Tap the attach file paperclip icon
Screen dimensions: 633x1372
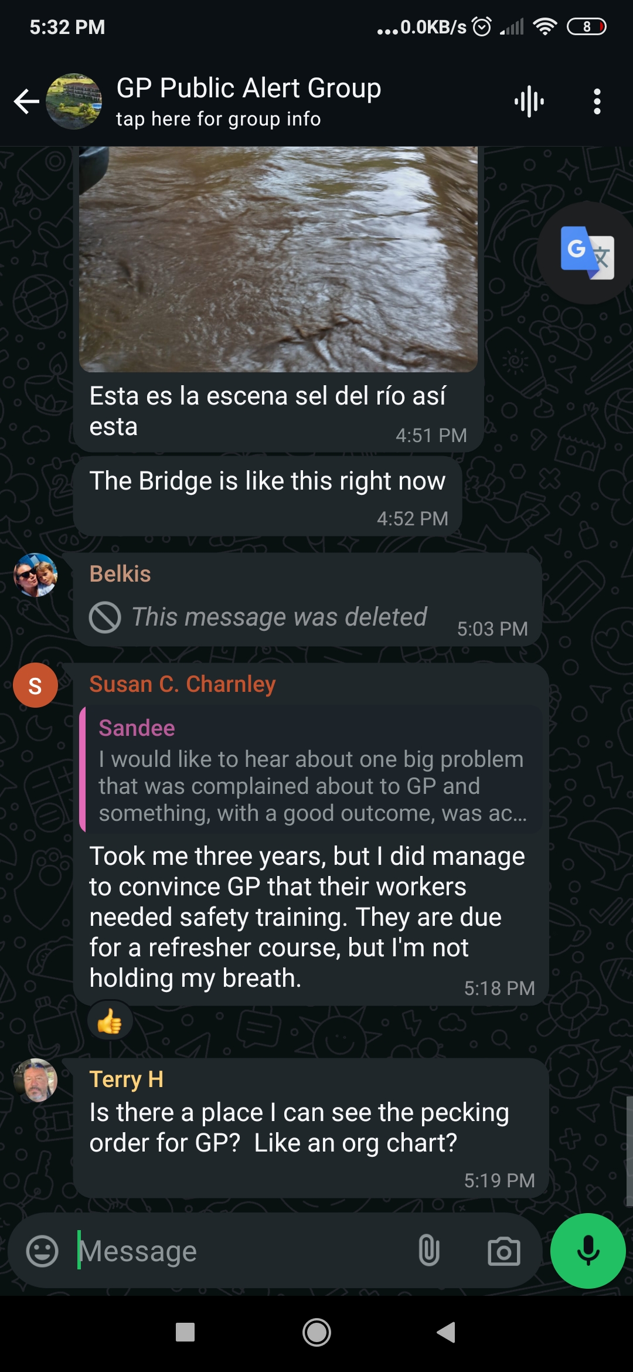tap(428, 1250)
